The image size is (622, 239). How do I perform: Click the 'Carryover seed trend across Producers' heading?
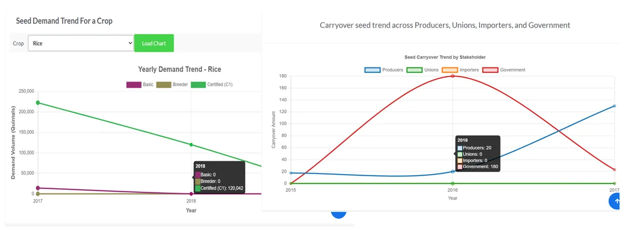pyautogui.click(x=445, y=25)
